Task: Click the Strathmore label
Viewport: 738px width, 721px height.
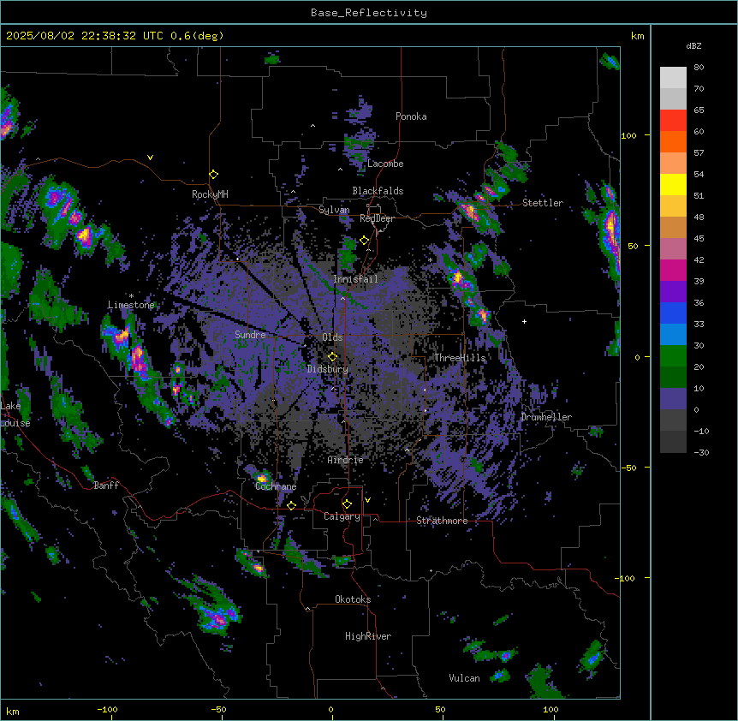Action: pos(442,521)
